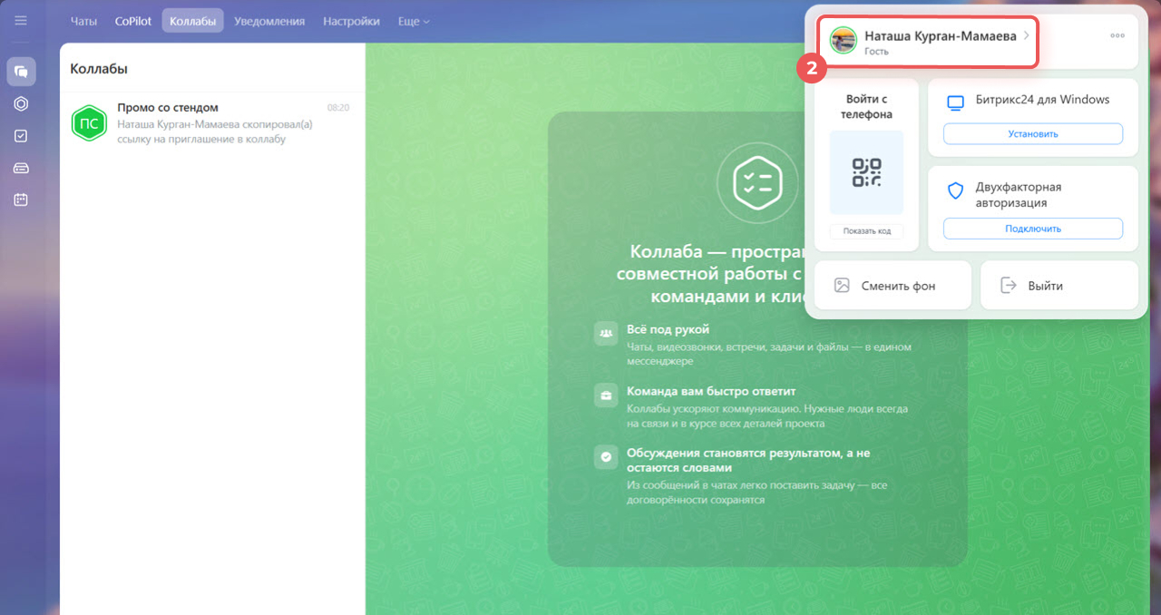Open the chats icon in left sidebar
This screenshot has height=615, width=1161.
click(21, 72)
